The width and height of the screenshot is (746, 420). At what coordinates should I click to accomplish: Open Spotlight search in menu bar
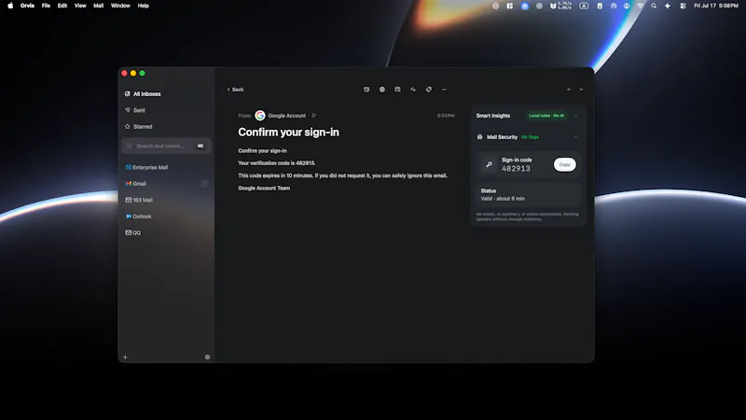point(654,6)
